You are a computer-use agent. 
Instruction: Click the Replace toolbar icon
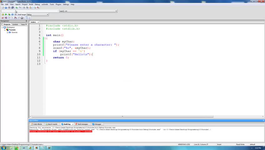(x=38, y=7)
